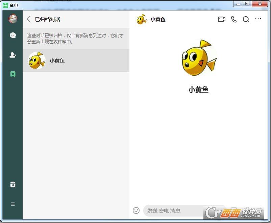This screenshot has width=271, height=223.
Task: Select the 小黄鱼 archived conversation
Action: pyautogui.click(x=76, y=61)
